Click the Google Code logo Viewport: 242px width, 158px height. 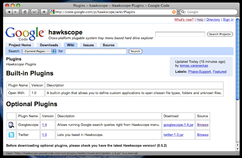pyautogui.click(x=25, y=34)
